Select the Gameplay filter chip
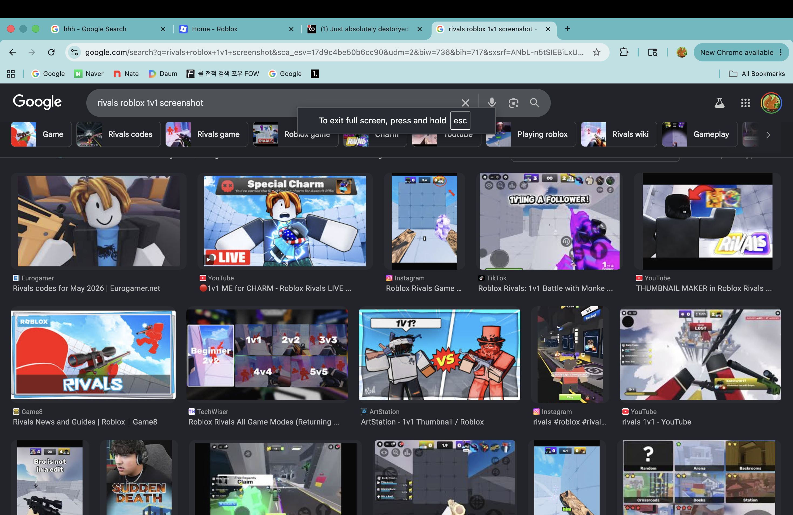Viewport: 793px width, 515px height. point(699,134)
